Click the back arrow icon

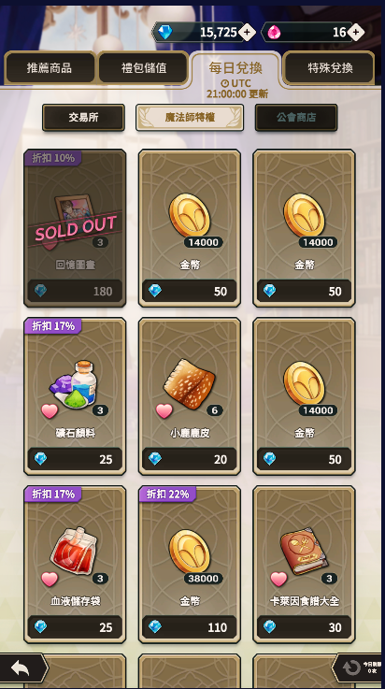pos(21,668)
